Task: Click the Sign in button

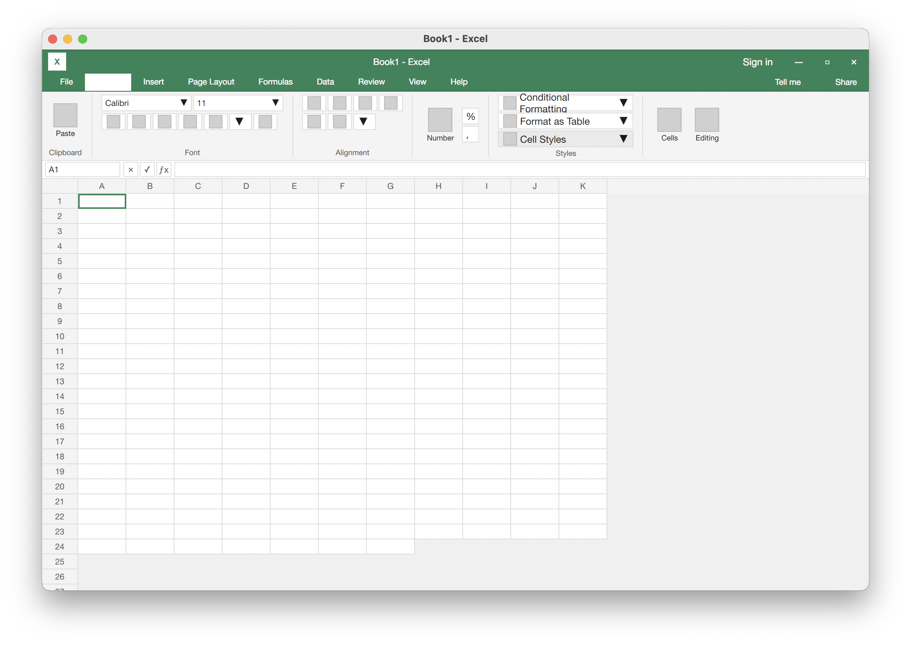Action: [757, 62]
